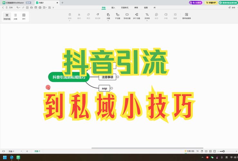Open the WeChat tray icon

pos(212,157)
